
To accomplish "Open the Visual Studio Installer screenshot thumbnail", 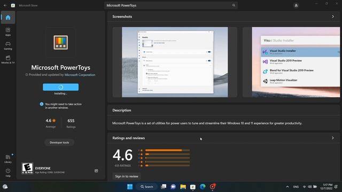I will click(296, 62).
